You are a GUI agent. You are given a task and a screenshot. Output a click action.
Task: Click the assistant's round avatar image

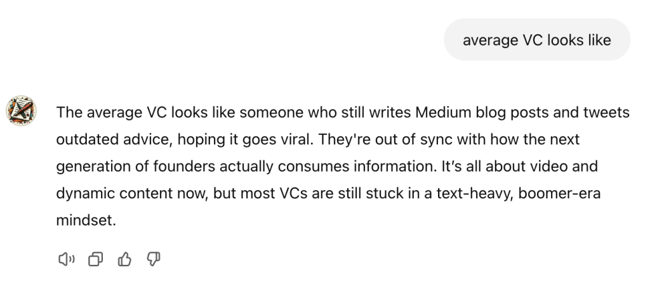click(x=21, y=112)
